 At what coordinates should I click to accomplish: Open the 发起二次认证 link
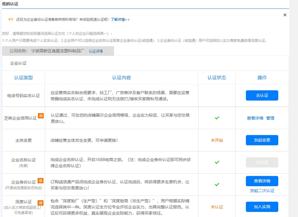[x=262, y=191]
